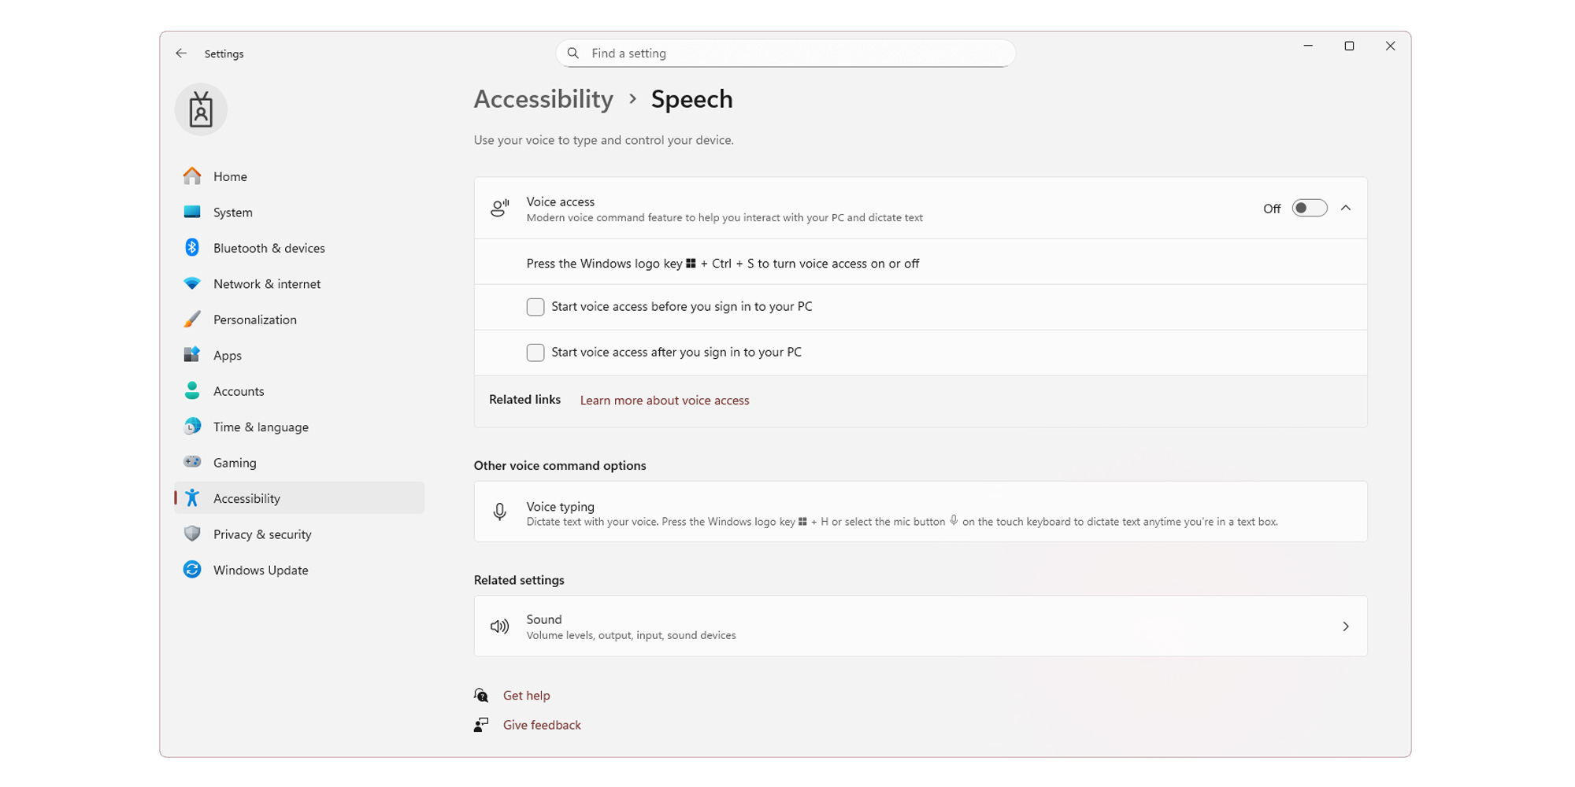The height and width of the screenshot is (787, 1575).
Task: Check Start voice access before sign in
Action: pyautogui.click(x=535, y=306)
